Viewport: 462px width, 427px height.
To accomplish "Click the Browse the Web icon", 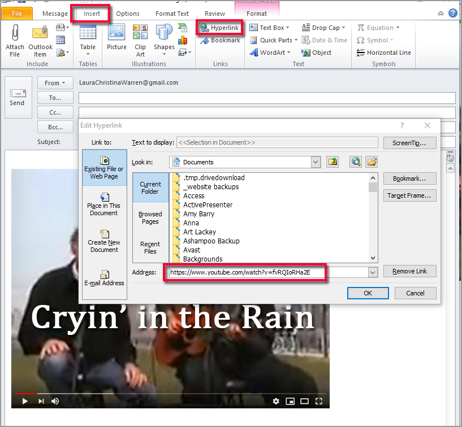I will coord(356,162).
